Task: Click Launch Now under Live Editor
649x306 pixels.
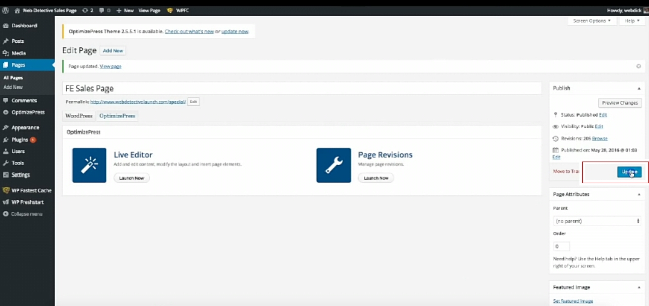Action: [132, 178]
